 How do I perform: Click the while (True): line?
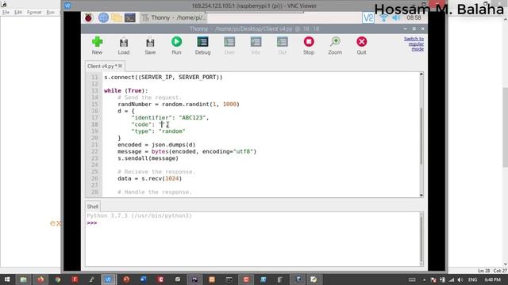point(125,91)
